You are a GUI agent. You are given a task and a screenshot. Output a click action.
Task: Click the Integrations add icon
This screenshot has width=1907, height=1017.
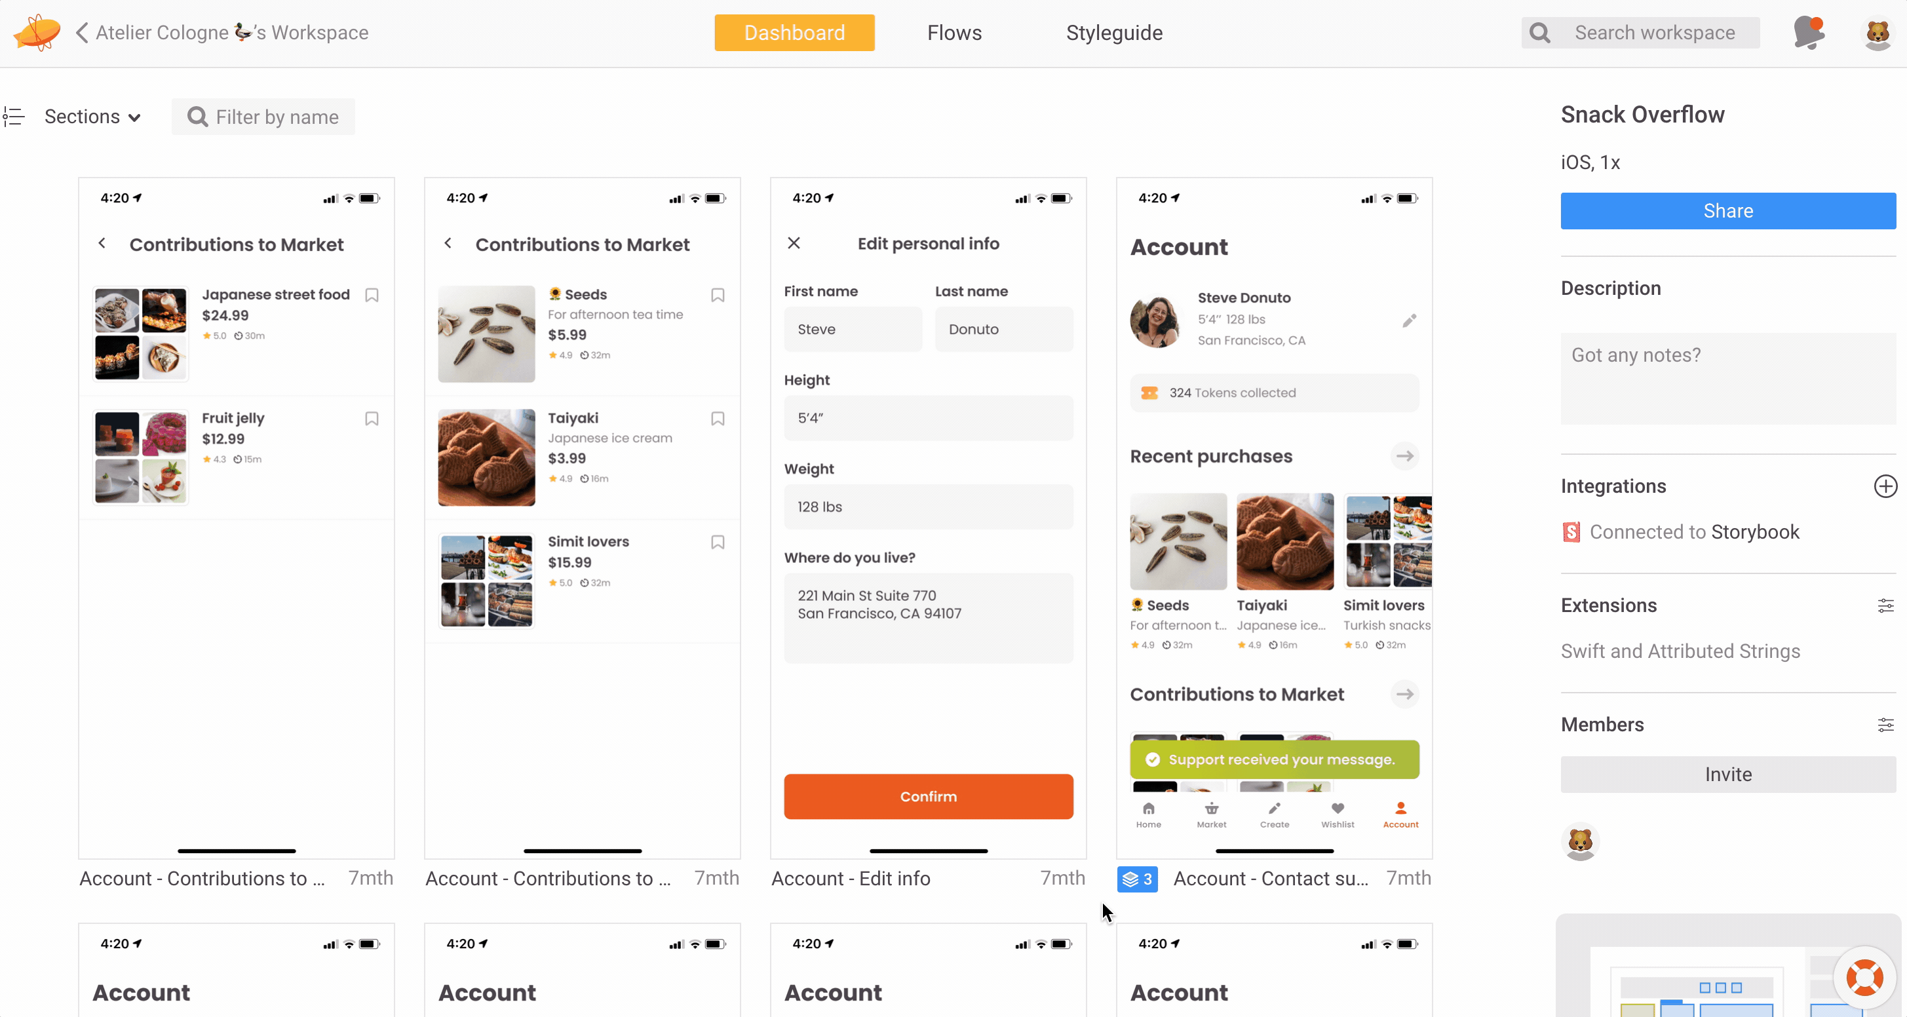1888,486
